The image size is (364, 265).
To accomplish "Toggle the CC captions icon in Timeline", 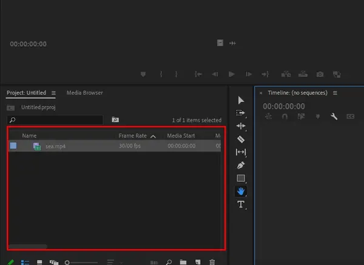I will pos(350,116).
